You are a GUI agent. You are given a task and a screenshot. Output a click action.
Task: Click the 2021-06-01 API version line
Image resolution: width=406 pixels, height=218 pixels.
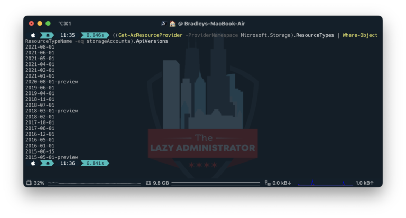[x=40, y=53]
